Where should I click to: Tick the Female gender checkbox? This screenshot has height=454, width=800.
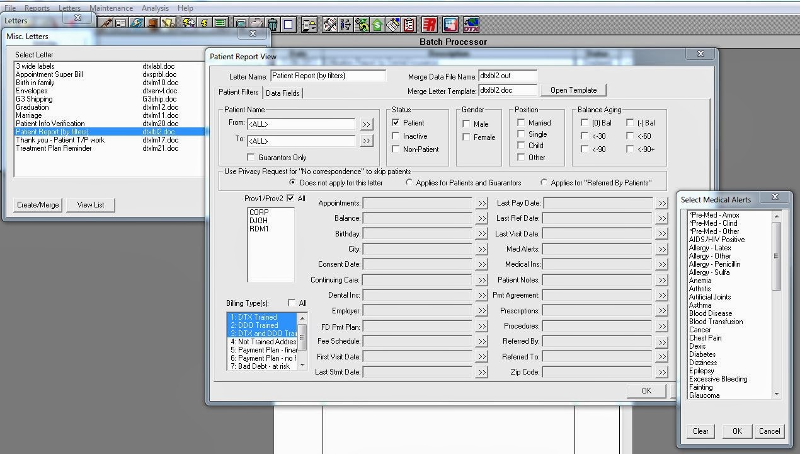[x=466, y=137]
